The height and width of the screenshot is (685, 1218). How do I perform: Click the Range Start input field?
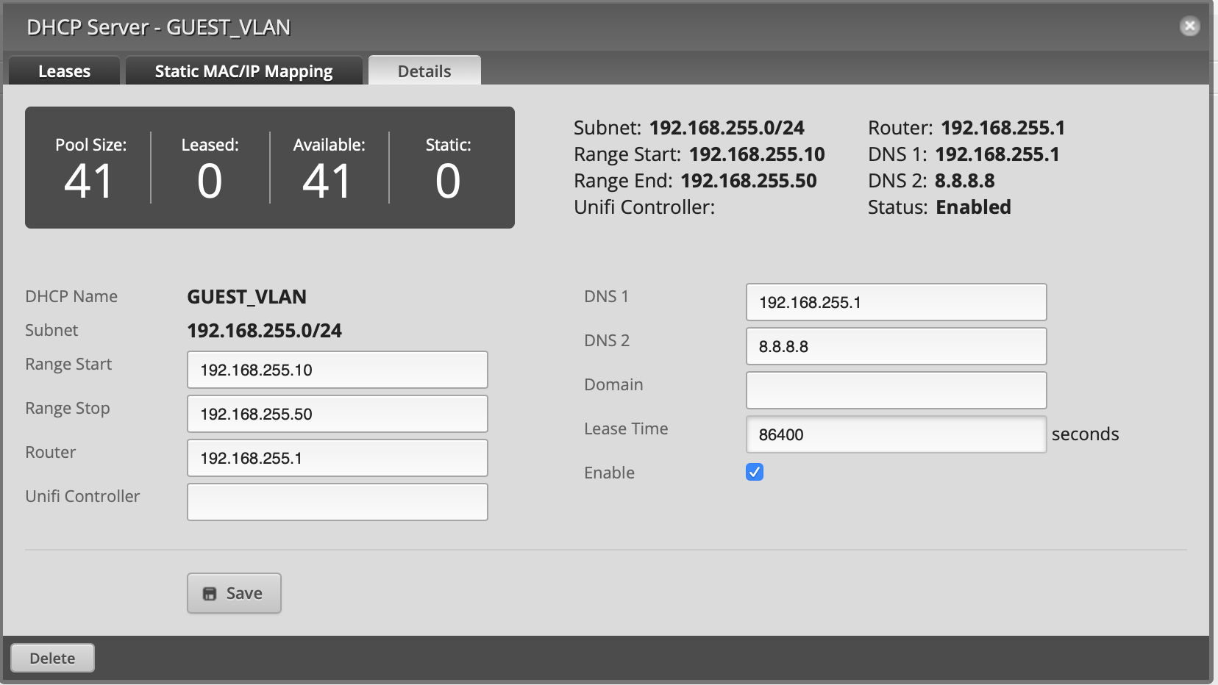point(337,370)
